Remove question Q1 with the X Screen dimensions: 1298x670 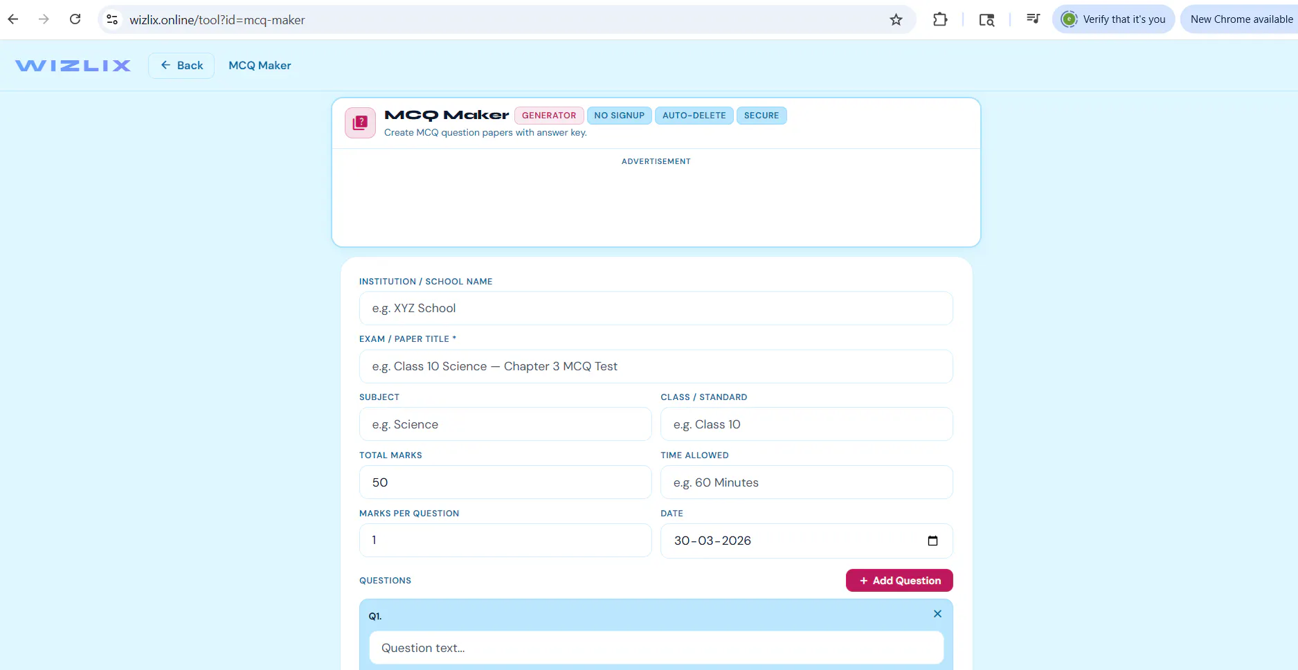coord(937,614)
